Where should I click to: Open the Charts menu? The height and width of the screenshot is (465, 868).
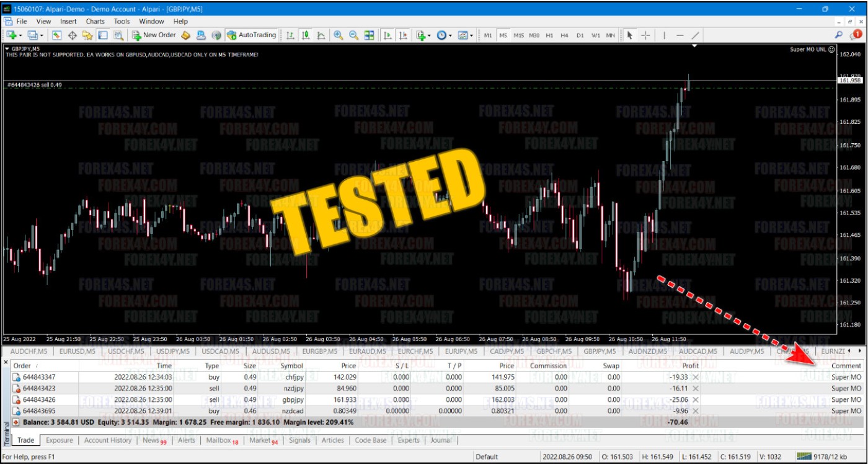click(95, 21)
